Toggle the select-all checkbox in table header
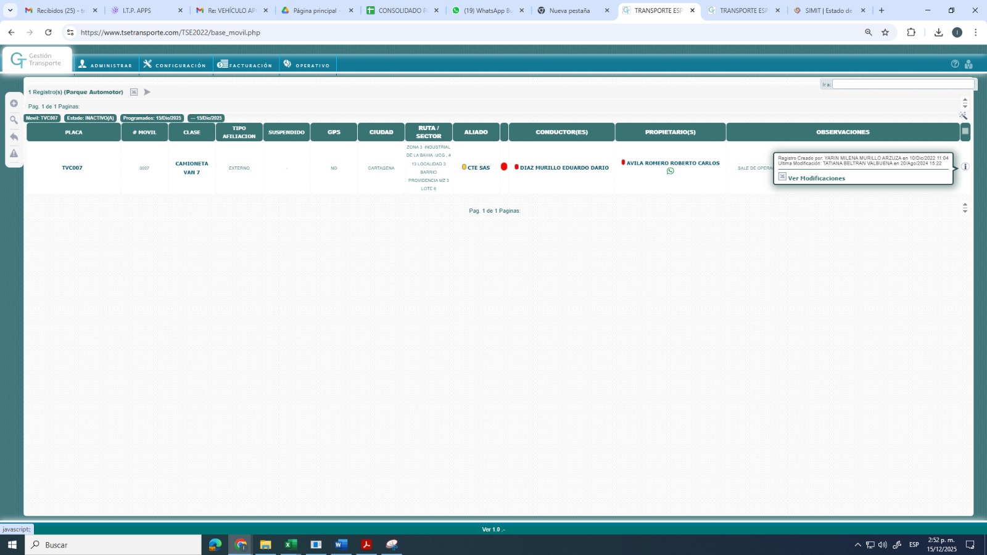 coord(965,131)
